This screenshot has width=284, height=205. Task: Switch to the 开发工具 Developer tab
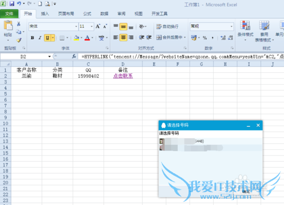[x=160, y=14]
